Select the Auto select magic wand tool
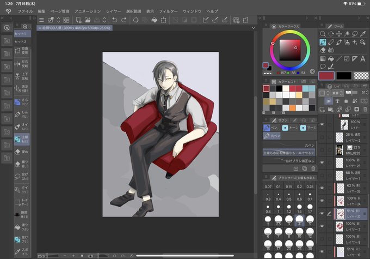This screenshot has height=259, width=370. 347,34
